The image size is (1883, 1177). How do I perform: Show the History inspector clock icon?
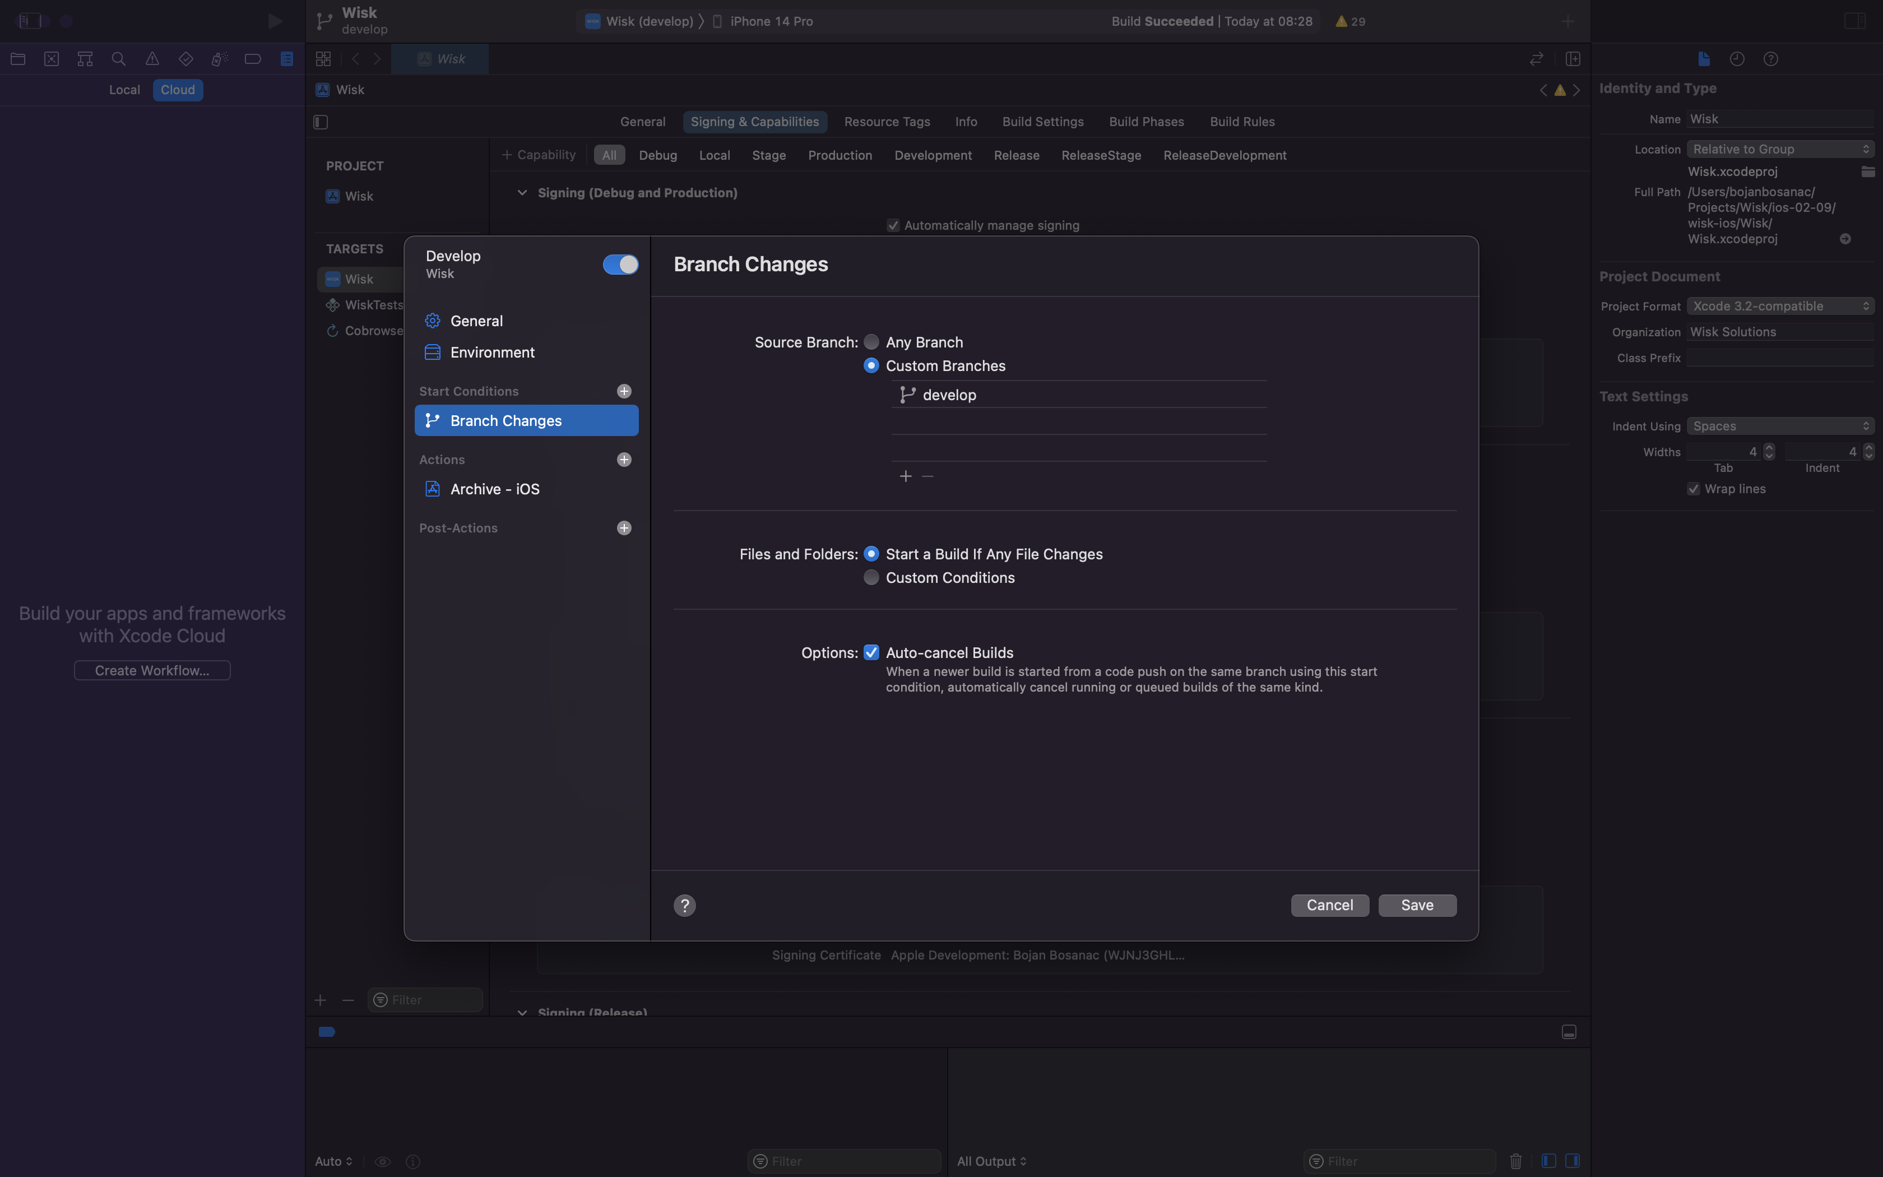[1737, 58]
